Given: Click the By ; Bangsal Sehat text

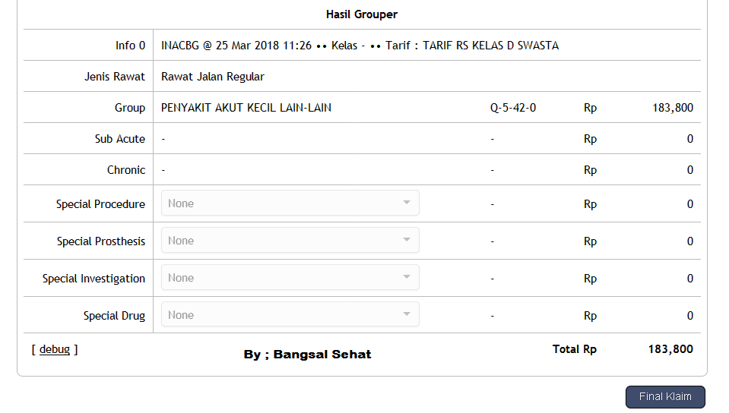Looking at the screenshot, I should (x=307, y=355).
